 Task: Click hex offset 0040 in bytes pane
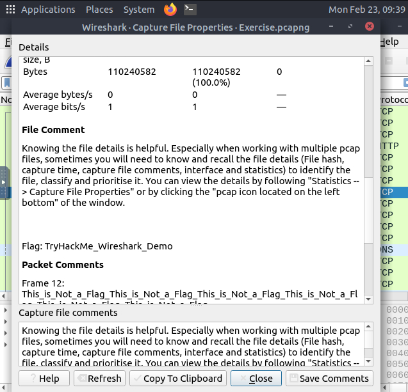tap(397, 353)
